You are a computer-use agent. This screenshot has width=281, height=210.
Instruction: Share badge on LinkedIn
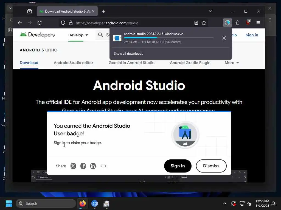coord(93,166)
